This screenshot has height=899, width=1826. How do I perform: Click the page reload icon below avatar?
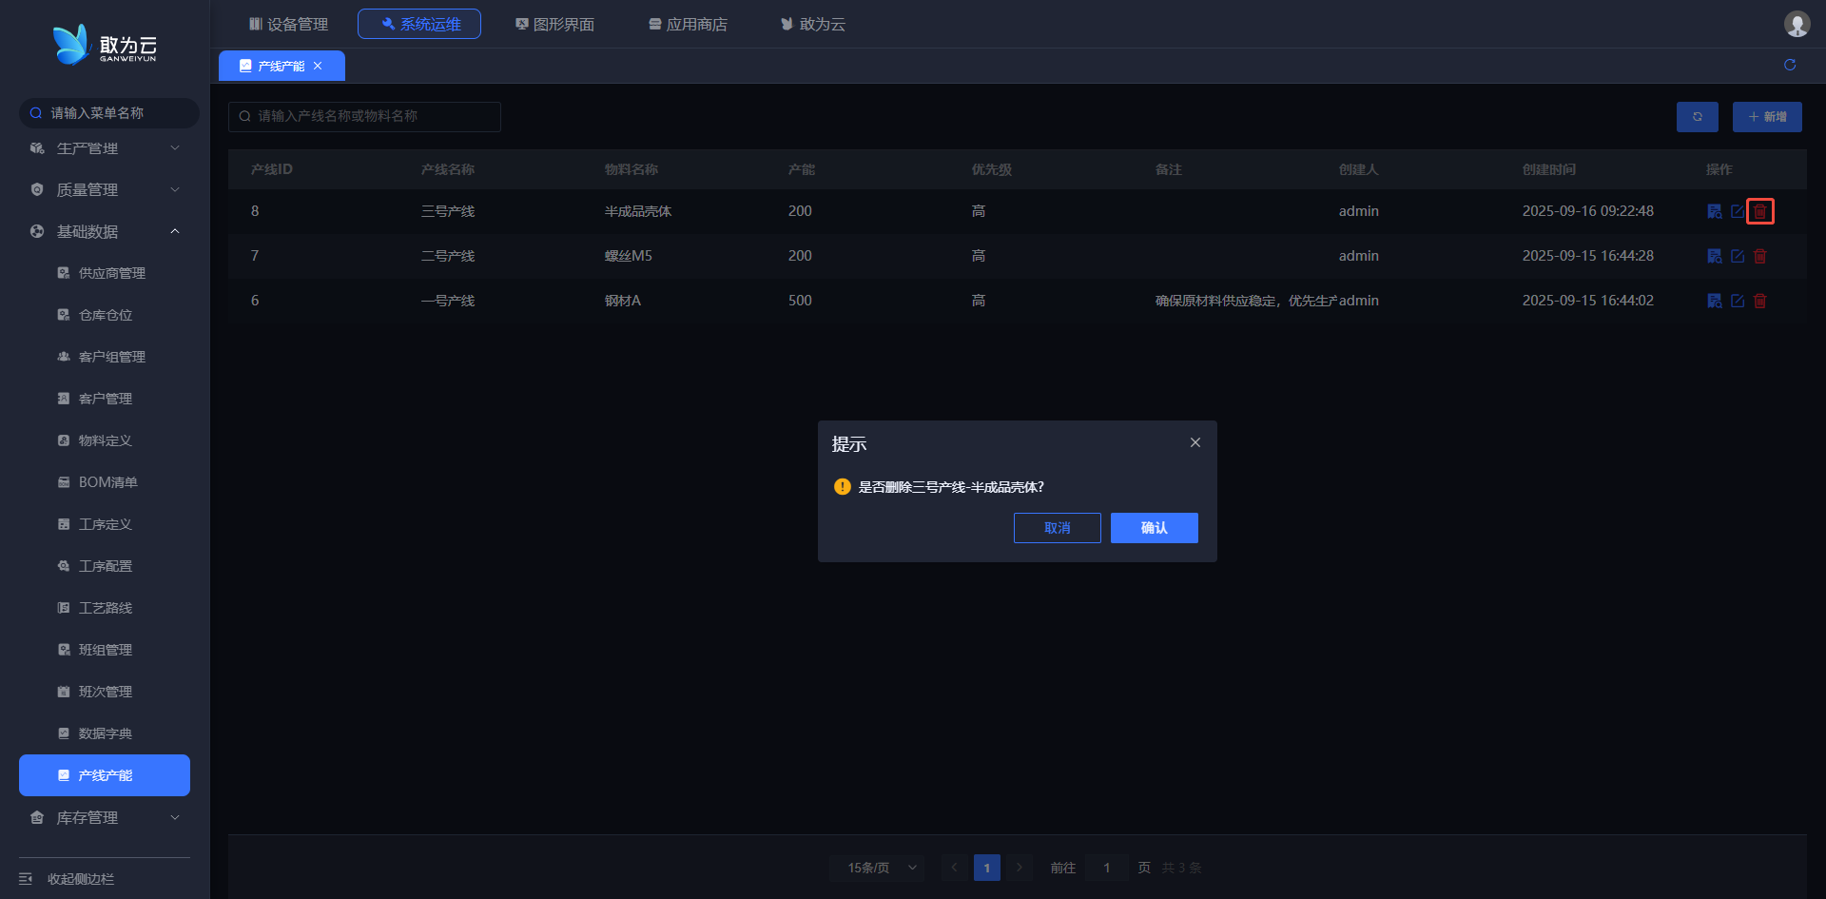coord(1789,65)
